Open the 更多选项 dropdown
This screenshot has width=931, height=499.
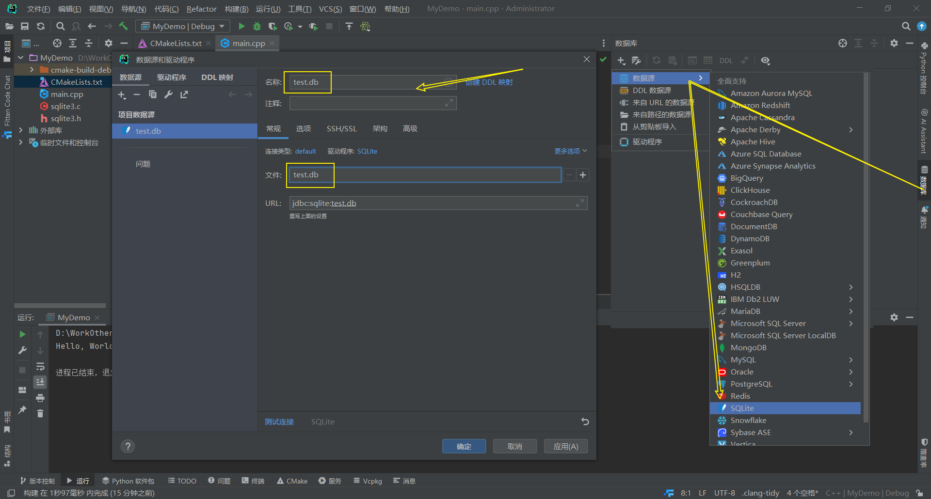(x=571, y=151)
